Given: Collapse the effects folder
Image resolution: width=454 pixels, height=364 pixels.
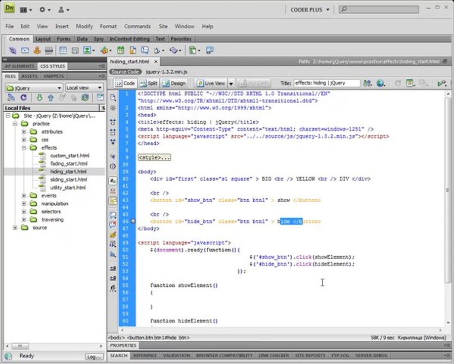Looking at the screenshot, I should coord(24,148).
